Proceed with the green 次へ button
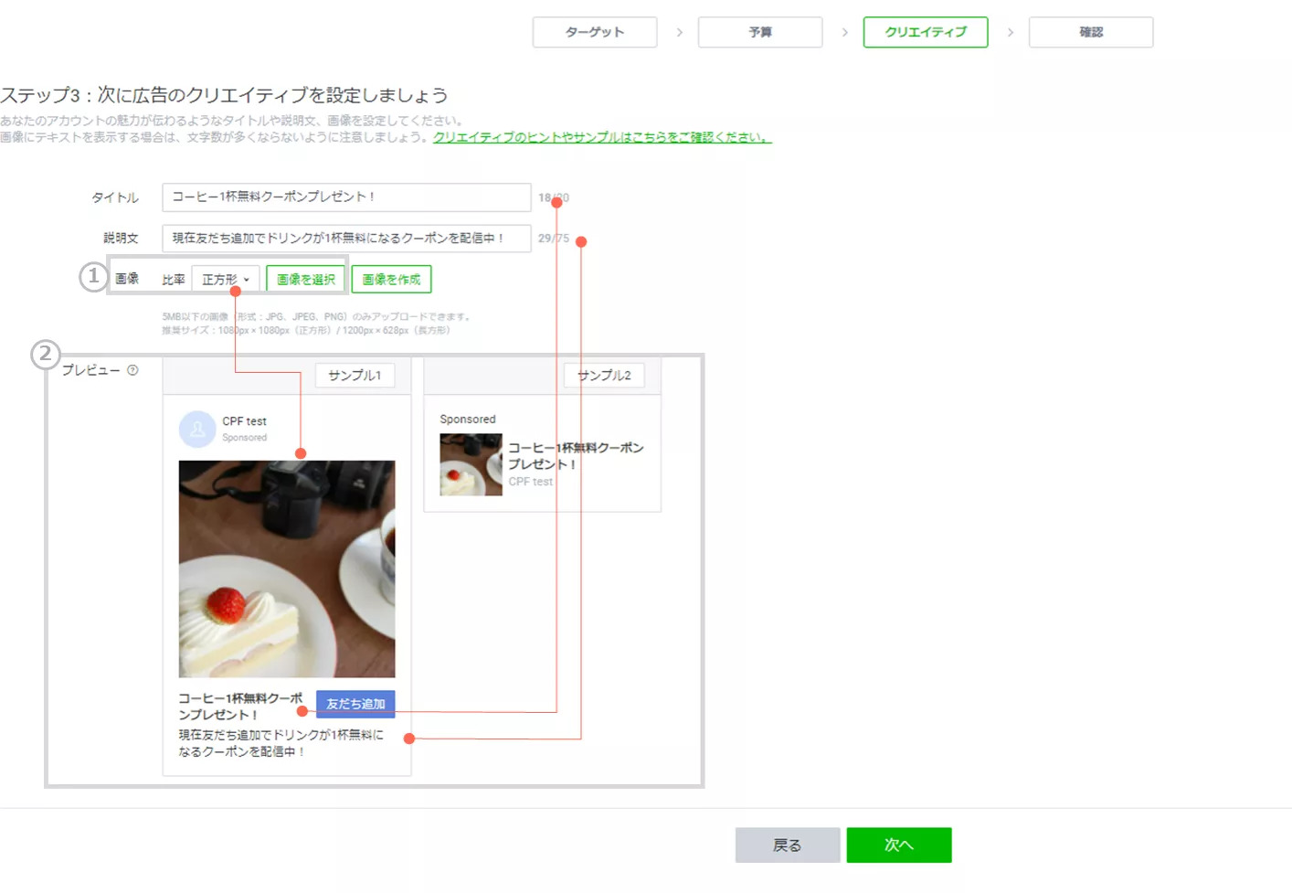1292x893 pixels. click(x=898, y=845)
